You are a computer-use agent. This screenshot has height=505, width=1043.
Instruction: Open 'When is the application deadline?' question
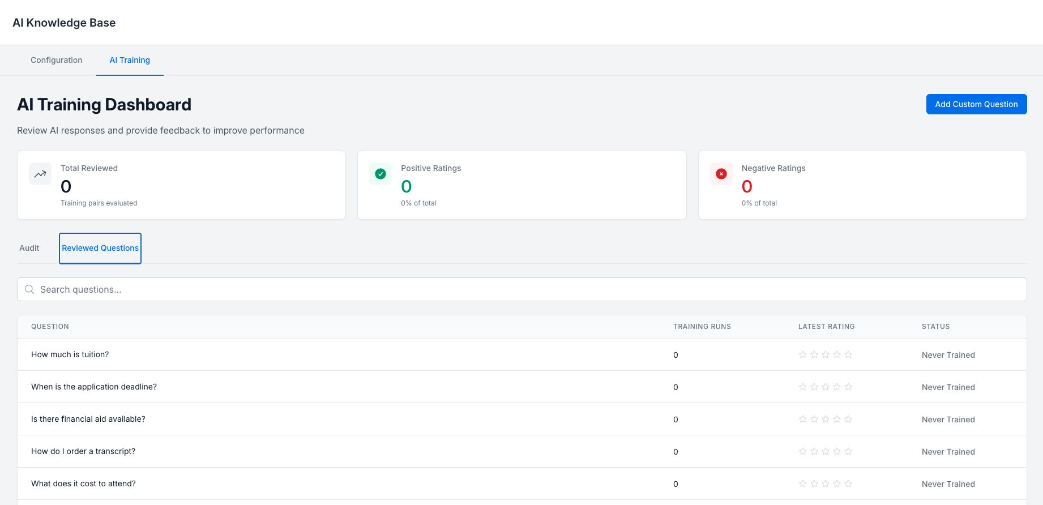tap(94, 387)
